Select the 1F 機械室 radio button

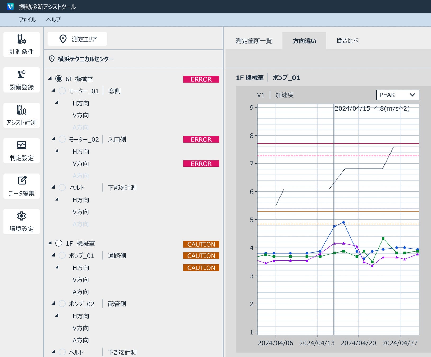tap(59, 243)
